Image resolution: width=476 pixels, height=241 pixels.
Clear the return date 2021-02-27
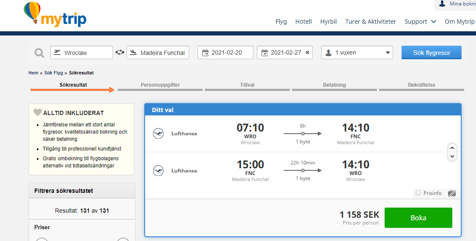pyautogui.click(x=307, y=52)
